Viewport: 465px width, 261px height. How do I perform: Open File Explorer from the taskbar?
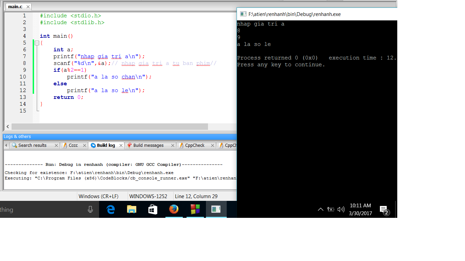(131, 209)
